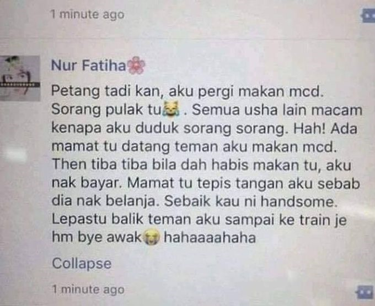Click the crying cat emoji after 'pulak tu'

(x=170, y=109)
